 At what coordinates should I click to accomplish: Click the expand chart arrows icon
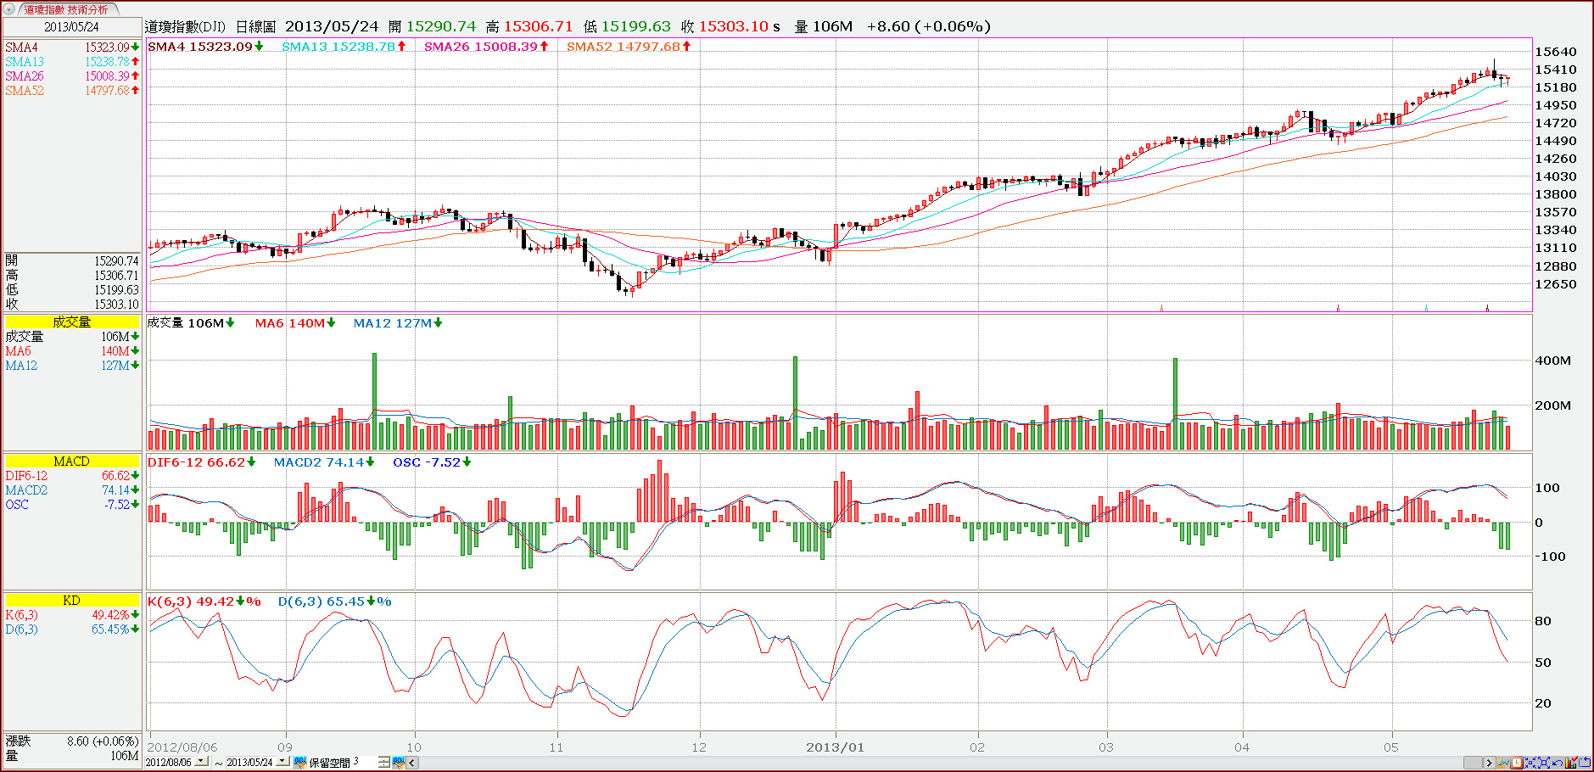1544,763
